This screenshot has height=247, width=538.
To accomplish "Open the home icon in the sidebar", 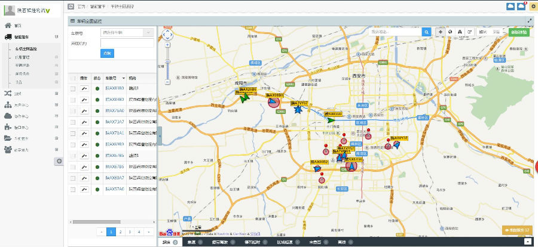I will [8, 25].
